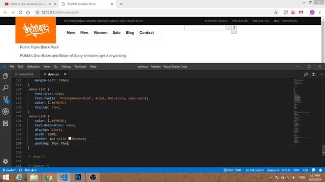Click the Chrome address bar URL

[x=60, y=12]
